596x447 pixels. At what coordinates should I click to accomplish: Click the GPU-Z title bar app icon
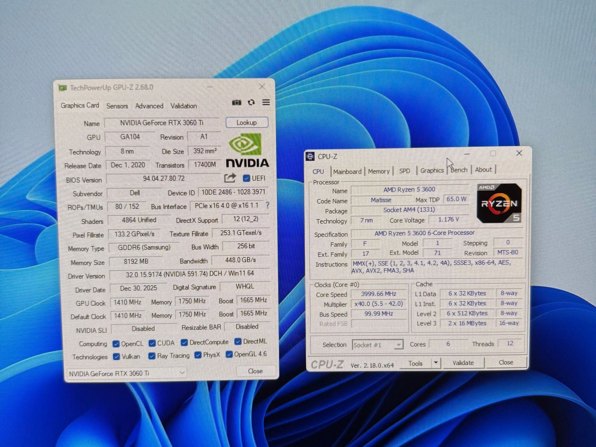click(x=62, y=88)
